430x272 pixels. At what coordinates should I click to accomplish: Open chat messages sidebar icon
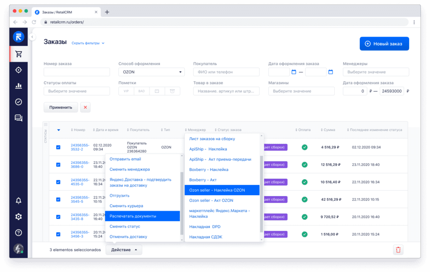click(x=18, y=118)
